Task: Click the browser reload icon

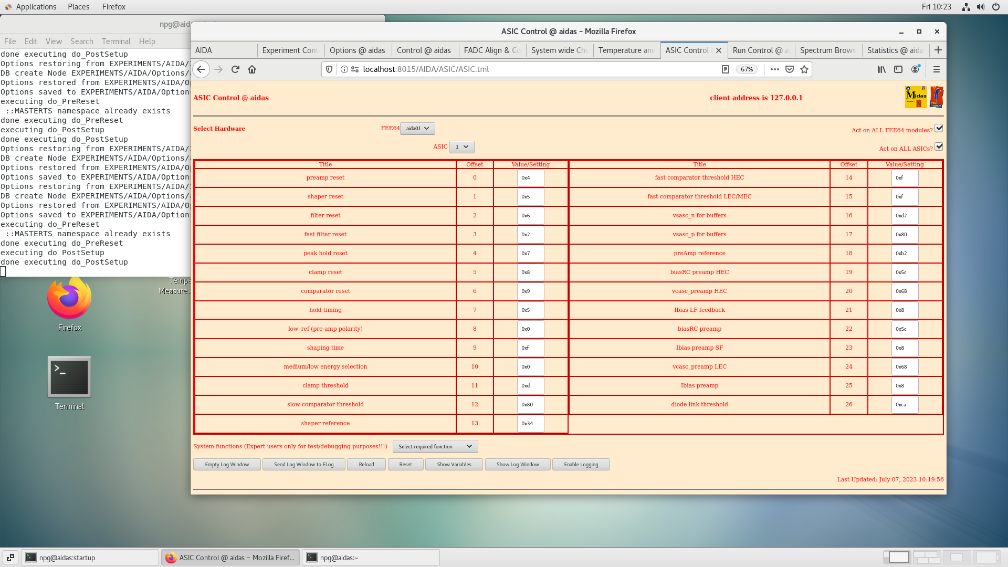Action: tap(235, 69)
